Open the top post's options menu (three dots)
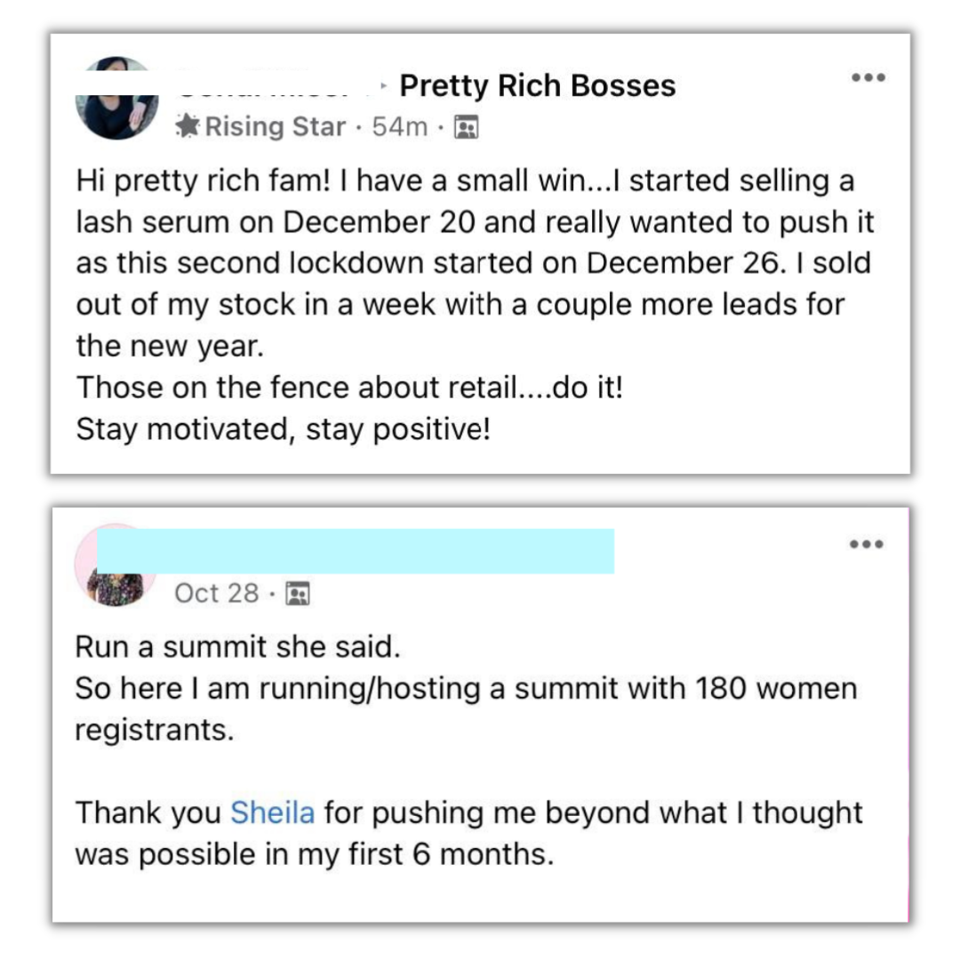 click(868, 78)
